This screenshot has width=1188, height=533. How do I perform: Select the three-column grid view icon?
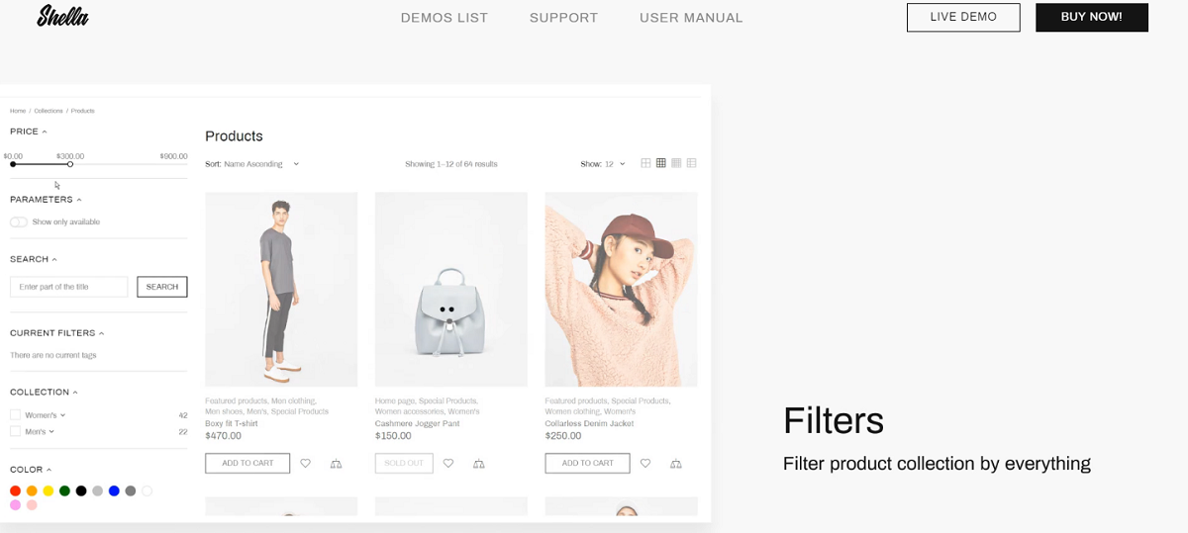pyautogui.click(x=661, y=163)
